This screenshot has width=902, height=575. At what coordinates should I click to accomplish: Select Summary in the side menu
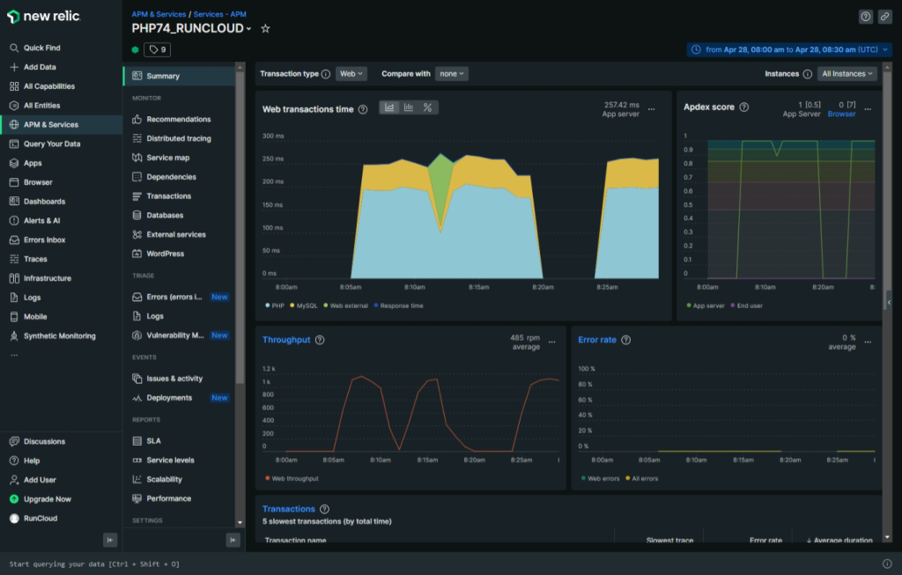(x=179, y=76)
